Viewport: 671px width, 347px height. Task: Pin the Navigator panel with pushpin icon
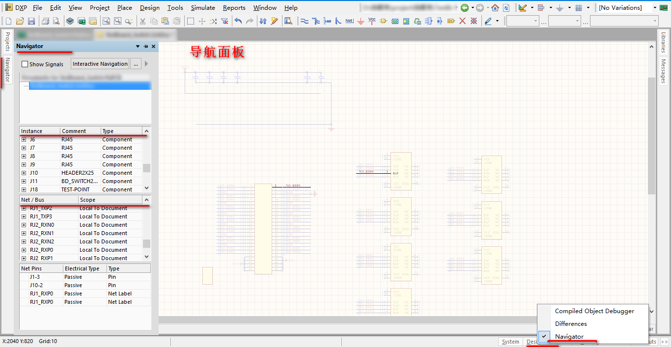click(145, 46)
